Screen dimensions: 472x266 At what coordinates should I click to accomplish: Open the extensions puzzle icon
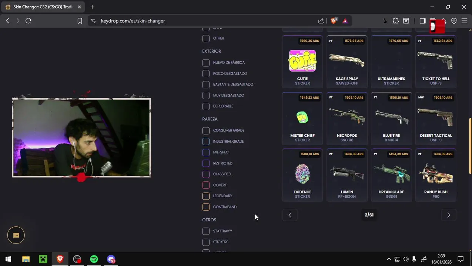pyautogui.click(x=396, y=21)
